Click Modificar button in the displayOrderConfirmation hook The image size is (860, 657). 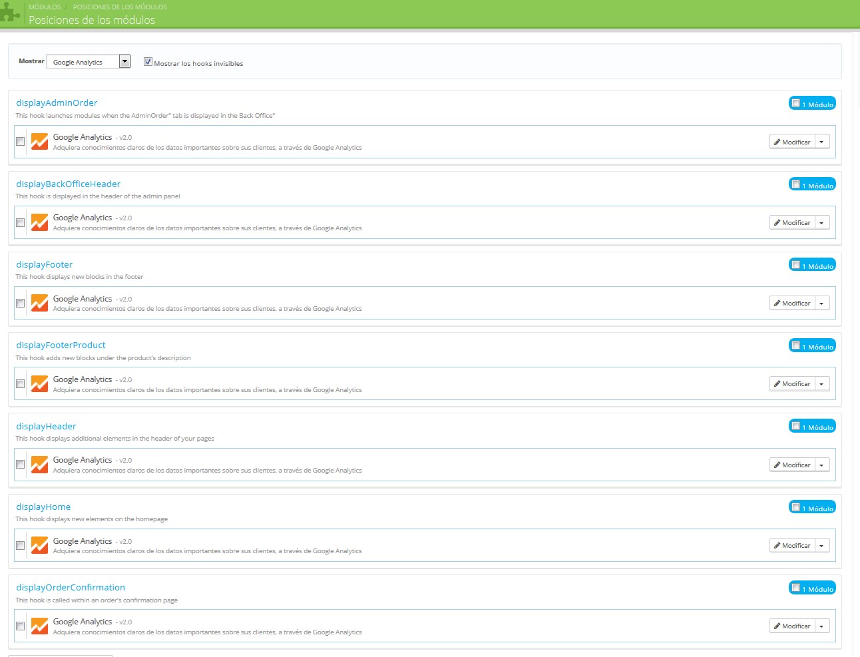tap(792, 626)
